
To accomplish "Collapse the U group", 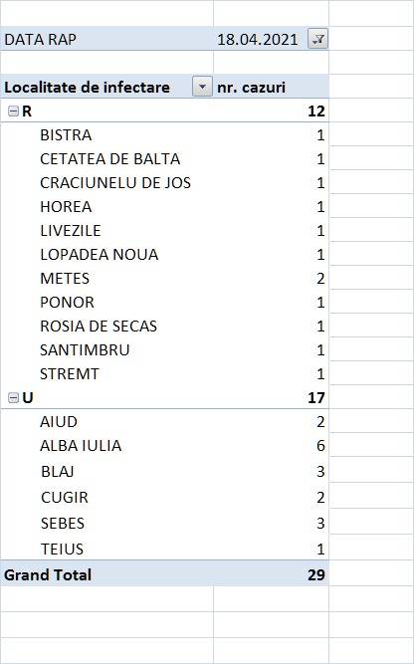I will [14, 398].
